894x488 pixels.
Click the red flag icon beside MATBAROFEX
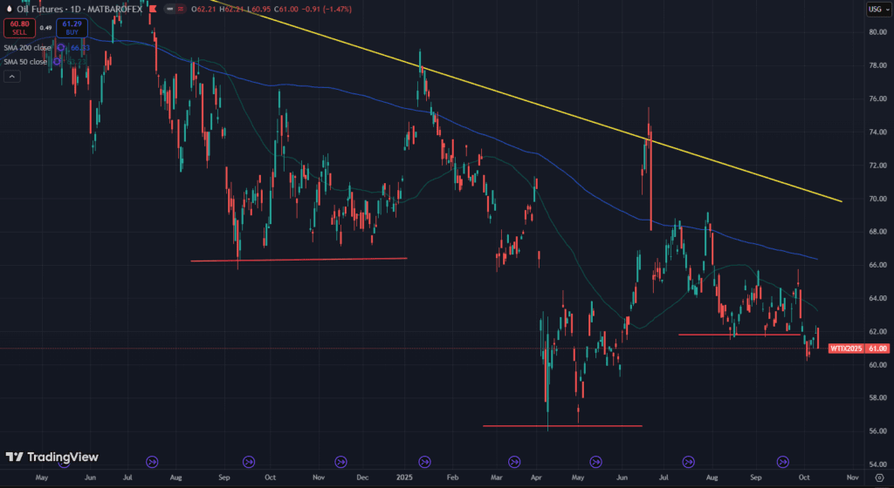pyautogui.click(x=154, y=9)
